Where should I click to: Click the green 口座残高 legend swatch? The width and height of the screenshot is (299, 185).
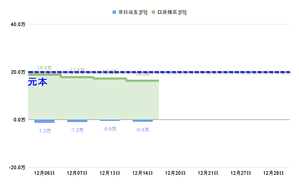click(x=153, y=12)
